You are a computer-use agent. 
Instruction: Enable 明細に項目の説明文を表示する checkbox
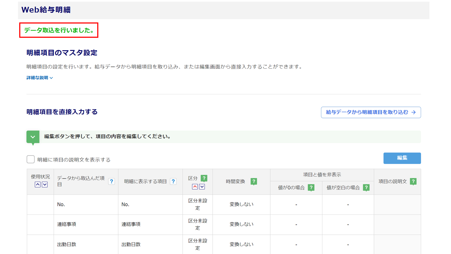pyautogui.click(x=31, y=159)
